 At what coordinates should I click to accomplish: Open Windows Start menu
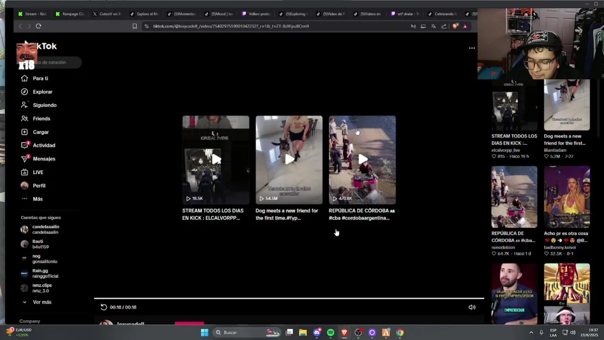[x=204, y=332]
